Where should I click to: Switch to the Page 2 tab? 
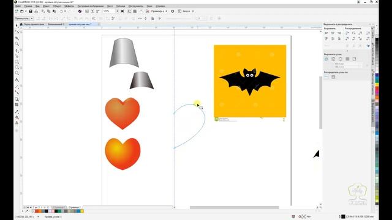(x=74, y=207)
